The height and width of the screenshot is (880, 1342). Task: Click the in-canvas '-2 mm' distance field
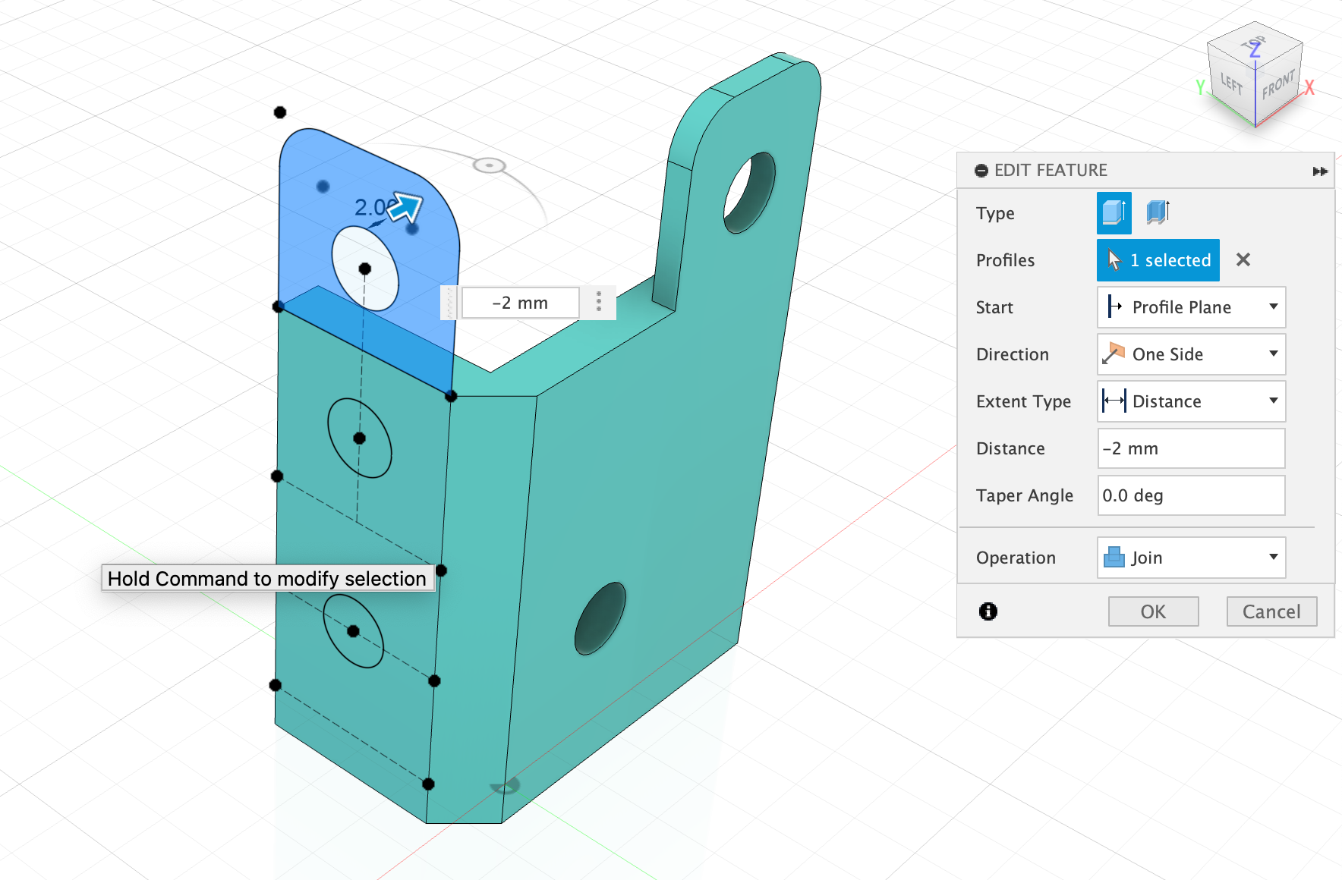tap(521, 303)
